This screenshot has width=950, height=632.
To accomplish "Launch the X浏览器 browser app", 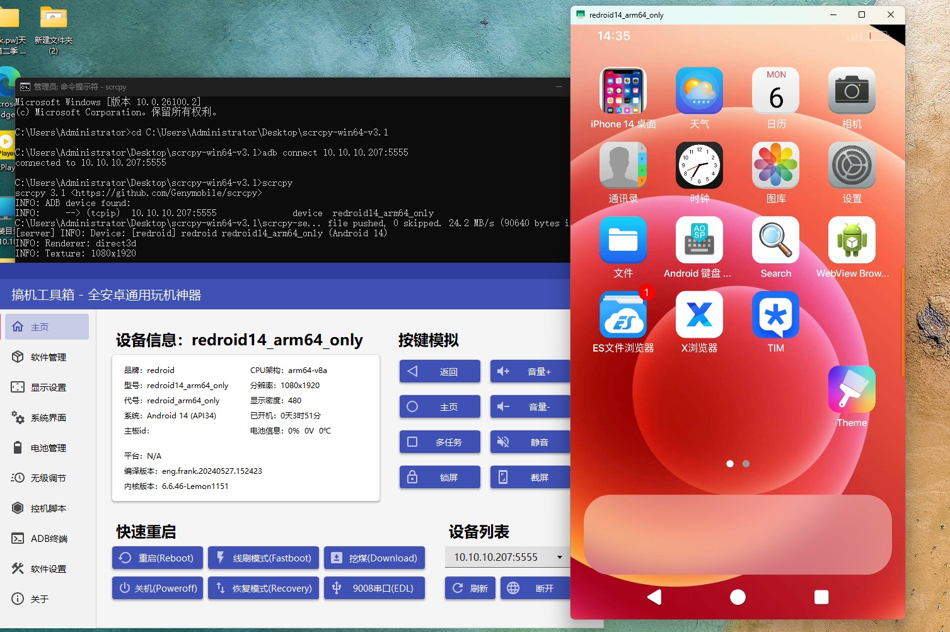I will (x=699, y=314).
